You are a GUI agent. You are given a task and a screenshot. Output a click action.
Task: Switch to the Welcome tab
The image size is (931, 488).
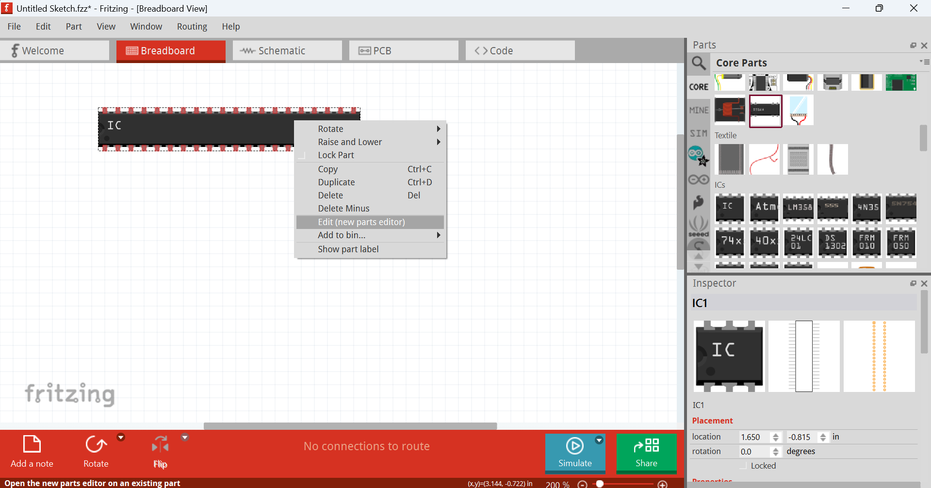(54, 50)
